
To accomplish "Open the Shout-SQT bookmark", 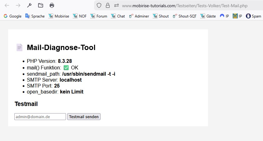I will pyautogui.click(x=185, y=16).
